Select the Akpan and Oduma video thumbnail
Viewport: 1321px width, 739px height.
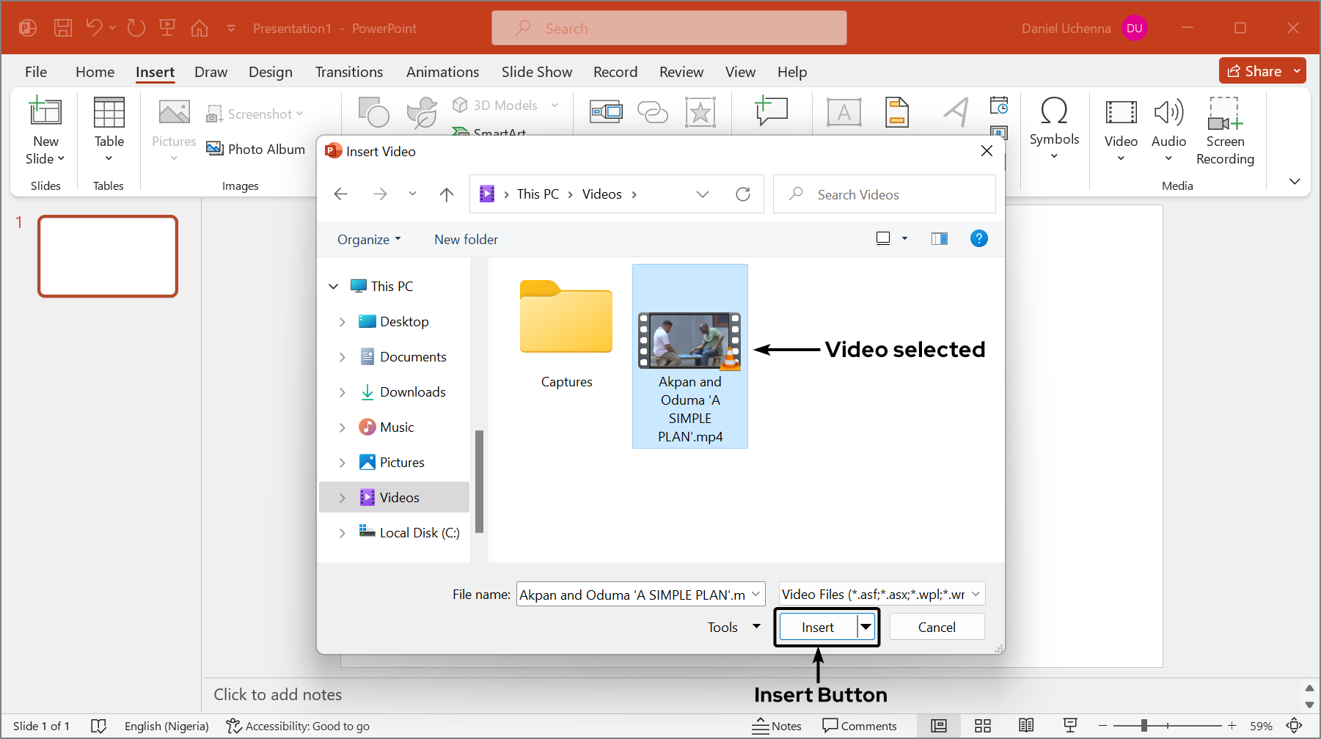pyautogui.click(x=689, y=339)
